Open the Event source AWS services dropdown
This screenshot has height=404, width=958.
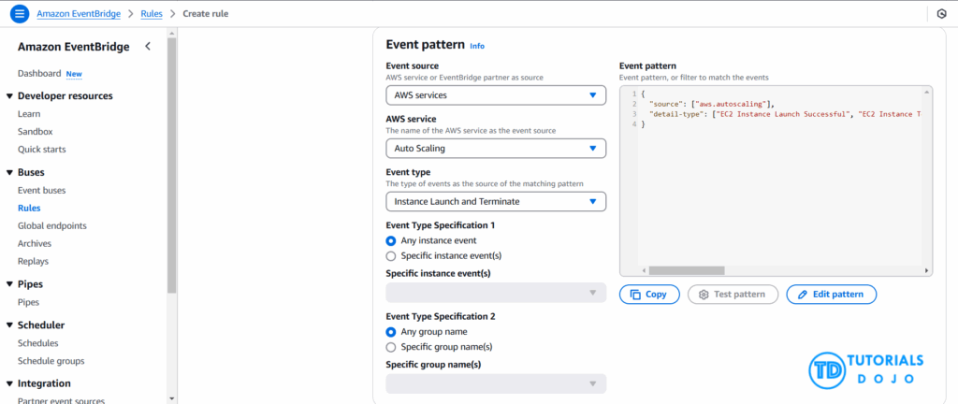pos(495,95)
